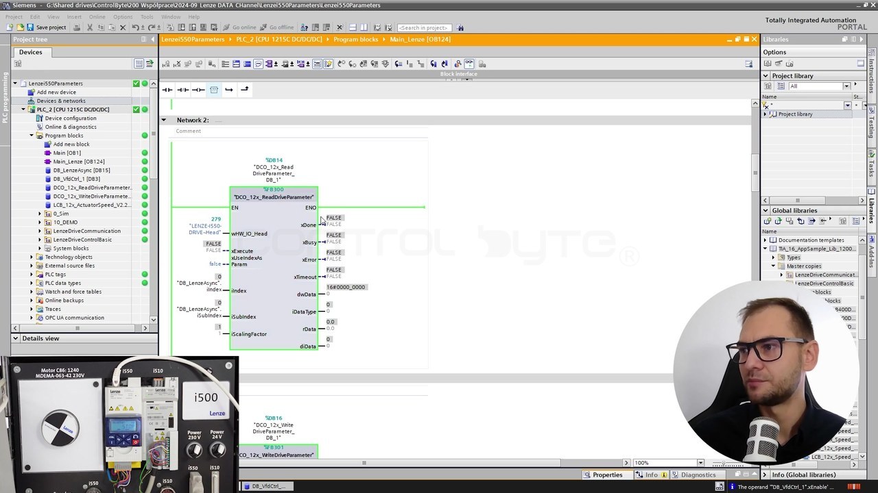Expand the PLC tags folder
The height and width of the screenshot is (493, 878).
tap(32, 275)
